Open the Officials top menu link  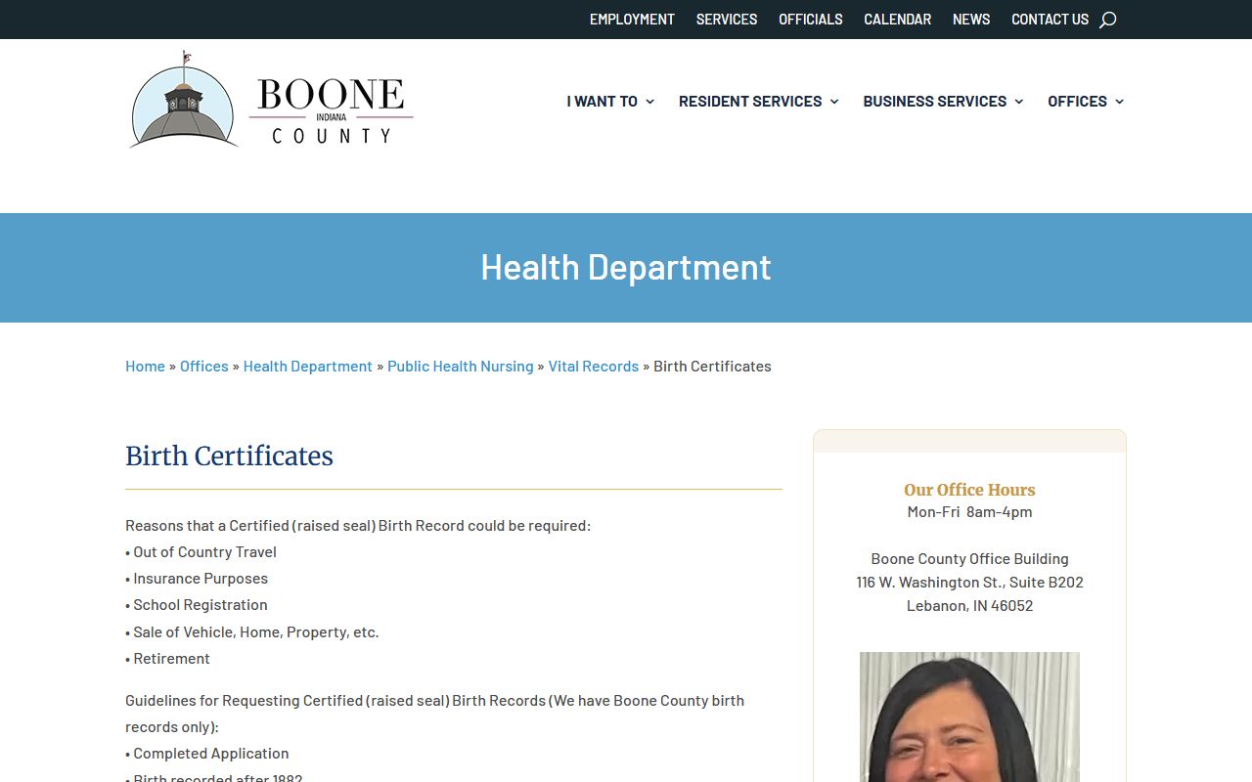point(811,20)
